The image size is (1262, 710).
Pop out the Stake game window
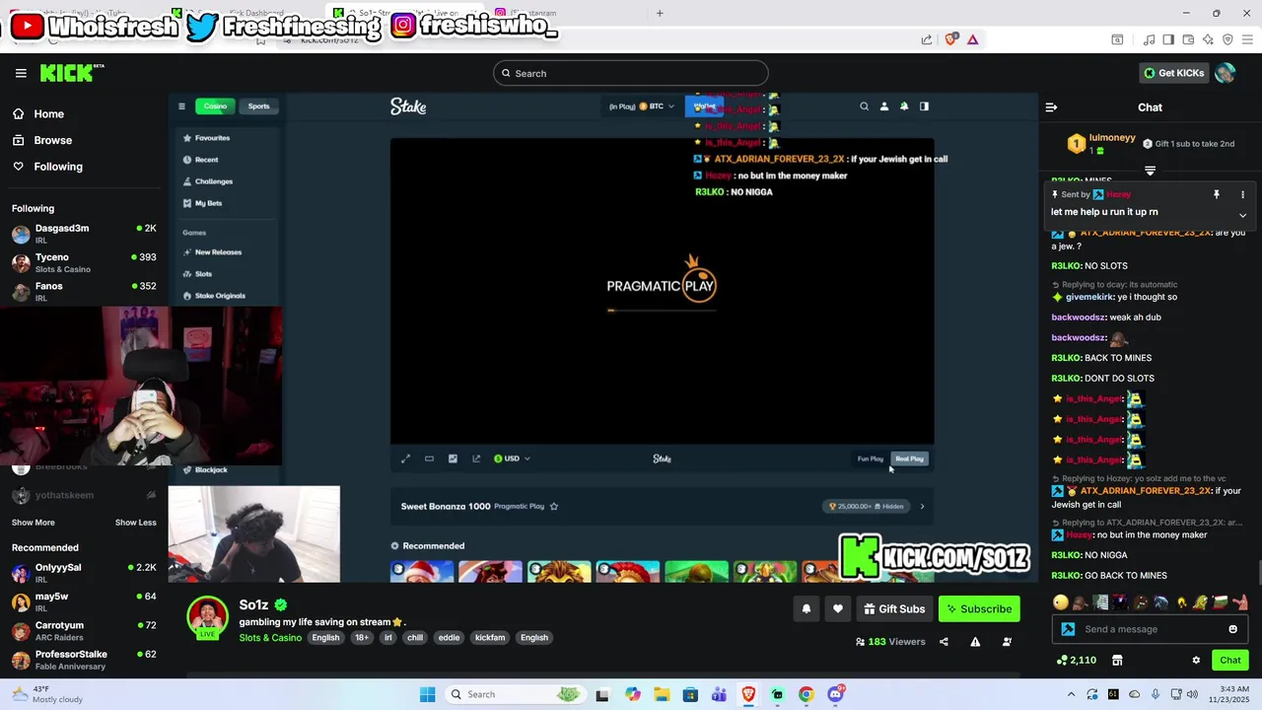pyautogui.click(x=476, y=459)
